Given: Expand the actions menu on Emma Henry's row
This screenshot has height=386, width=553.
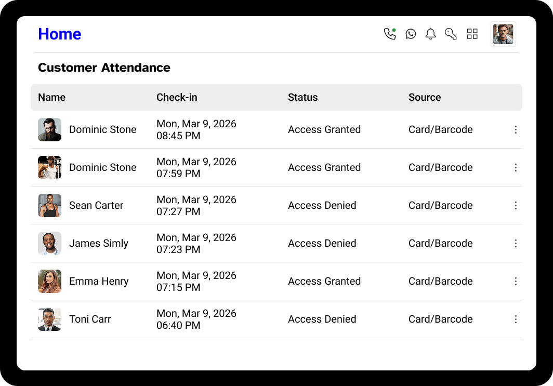Looking at the screenshot, I should pos(516,281).
